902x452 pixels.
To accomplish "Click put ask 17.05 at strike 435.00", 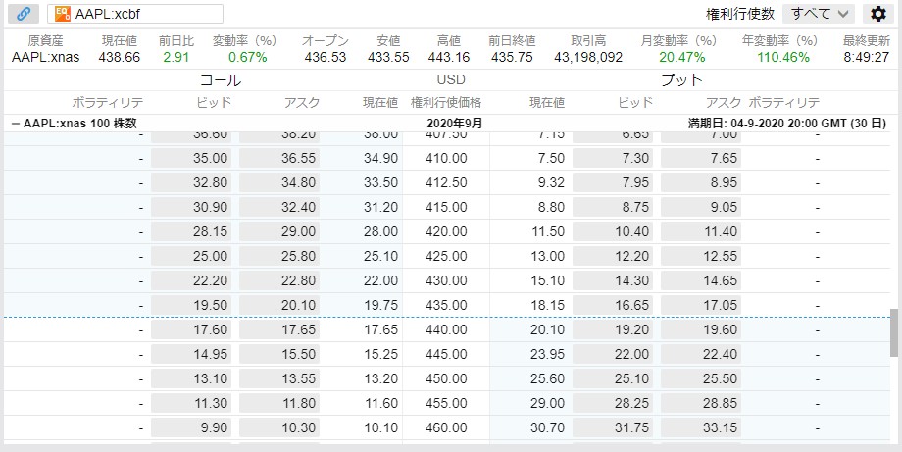I will [x=701, y=305].
